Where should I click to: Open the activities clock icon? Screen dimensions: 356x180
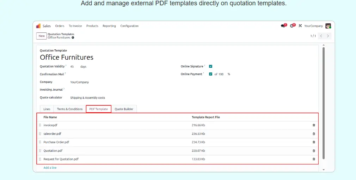click(x=292, y=26)
